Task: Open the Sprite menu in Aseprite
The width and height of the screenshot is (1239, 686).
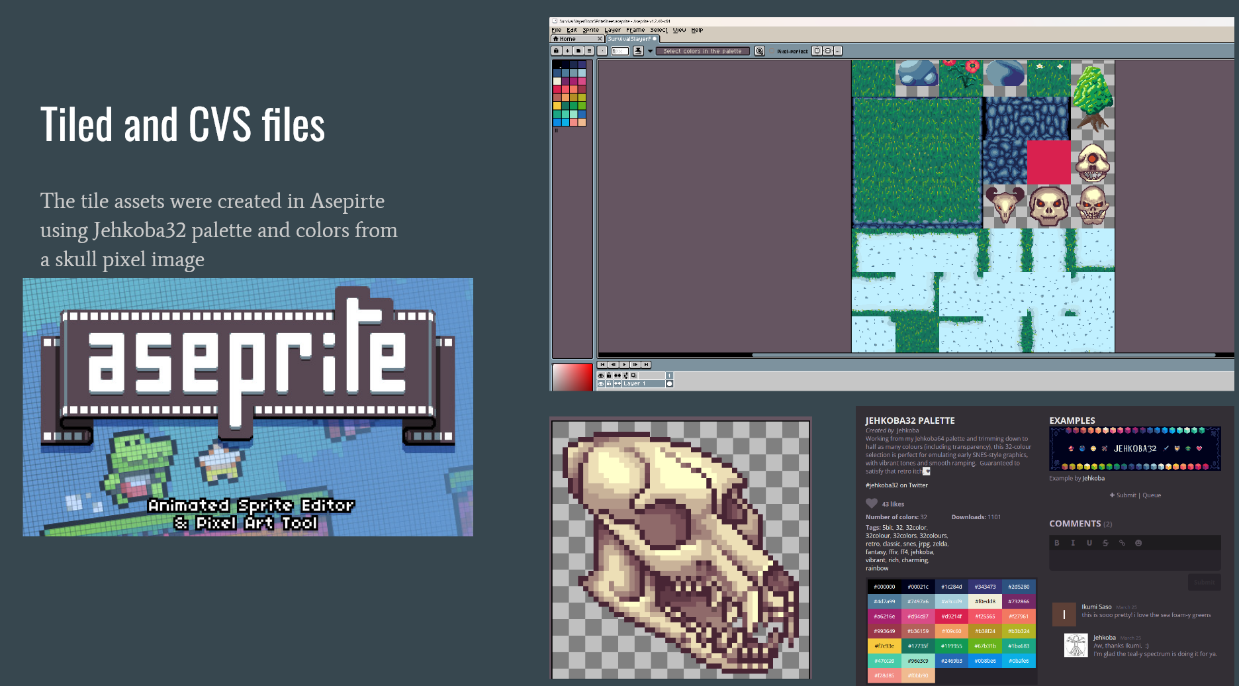Action: 590,30
